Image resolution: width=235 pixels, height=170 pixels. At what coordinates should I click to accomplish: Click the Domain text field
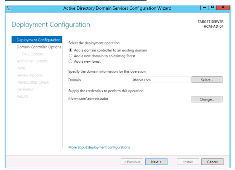click(161, 80)
